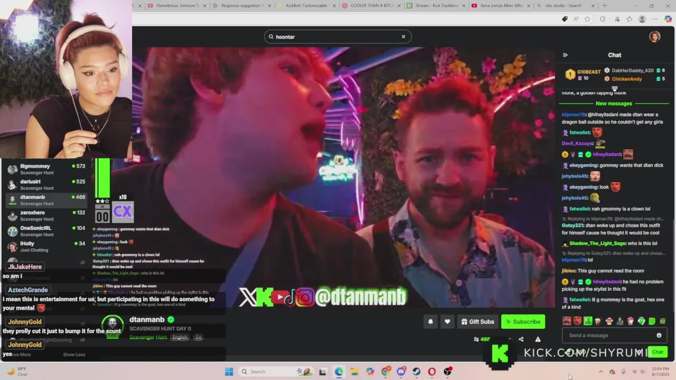The width and height of the screenshot is (676, 380).
Task: Open a new browser tab with the plus
Action: pos(605,6)
